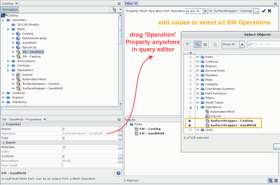Select the Refinement Body part icon
This screenshot has width=280, height=185.
coord(18,38)
